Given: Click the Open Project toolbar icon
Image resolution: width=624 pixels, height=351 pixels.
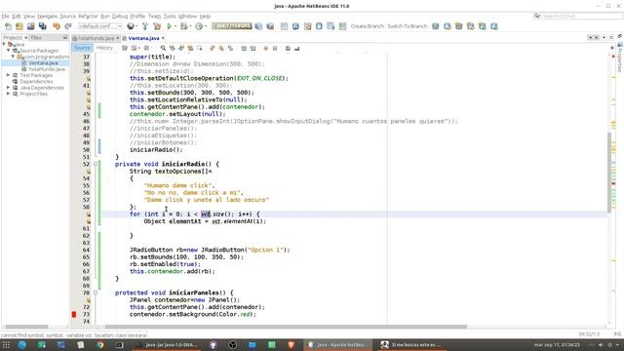Looking at the screenshot, I should pos(30,26).
